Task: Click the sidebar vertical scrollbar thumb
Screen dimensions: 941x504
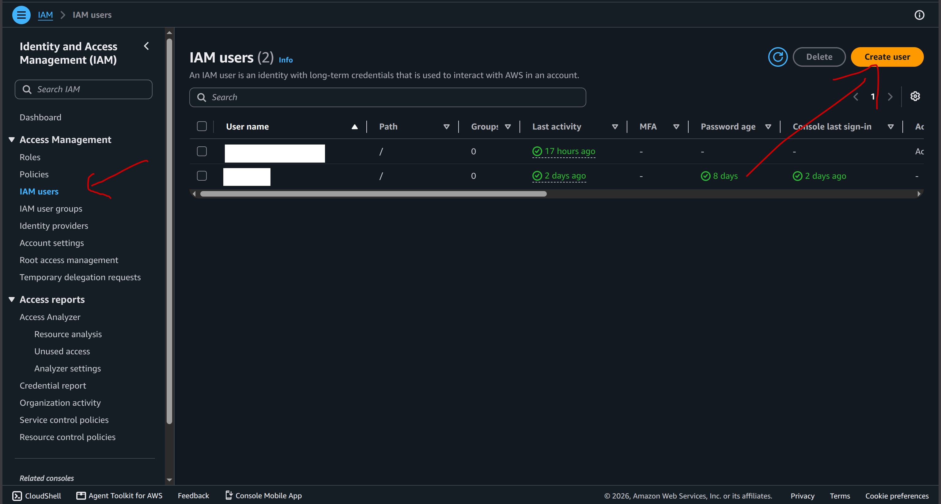Action: point(169,231)
